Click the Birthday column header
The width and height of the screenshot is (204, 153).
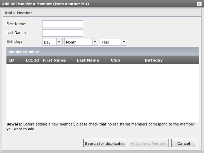click(154, 60)
